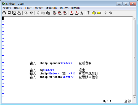Open Find and Replace toolbar icon
Screen dimensions: 138x105
(55, 13)
